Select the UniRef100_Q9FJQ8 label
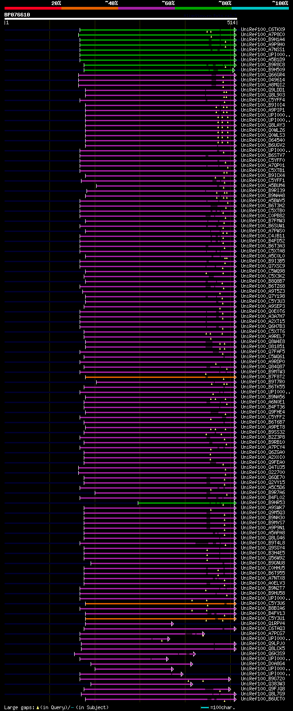This screenshot has width=293, height=711. click(263, 689)
